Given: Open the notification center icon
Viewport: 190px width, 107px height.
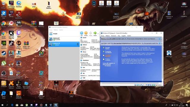Looking at the screenshot, I should pyautogui.click(x=187, y=105).
